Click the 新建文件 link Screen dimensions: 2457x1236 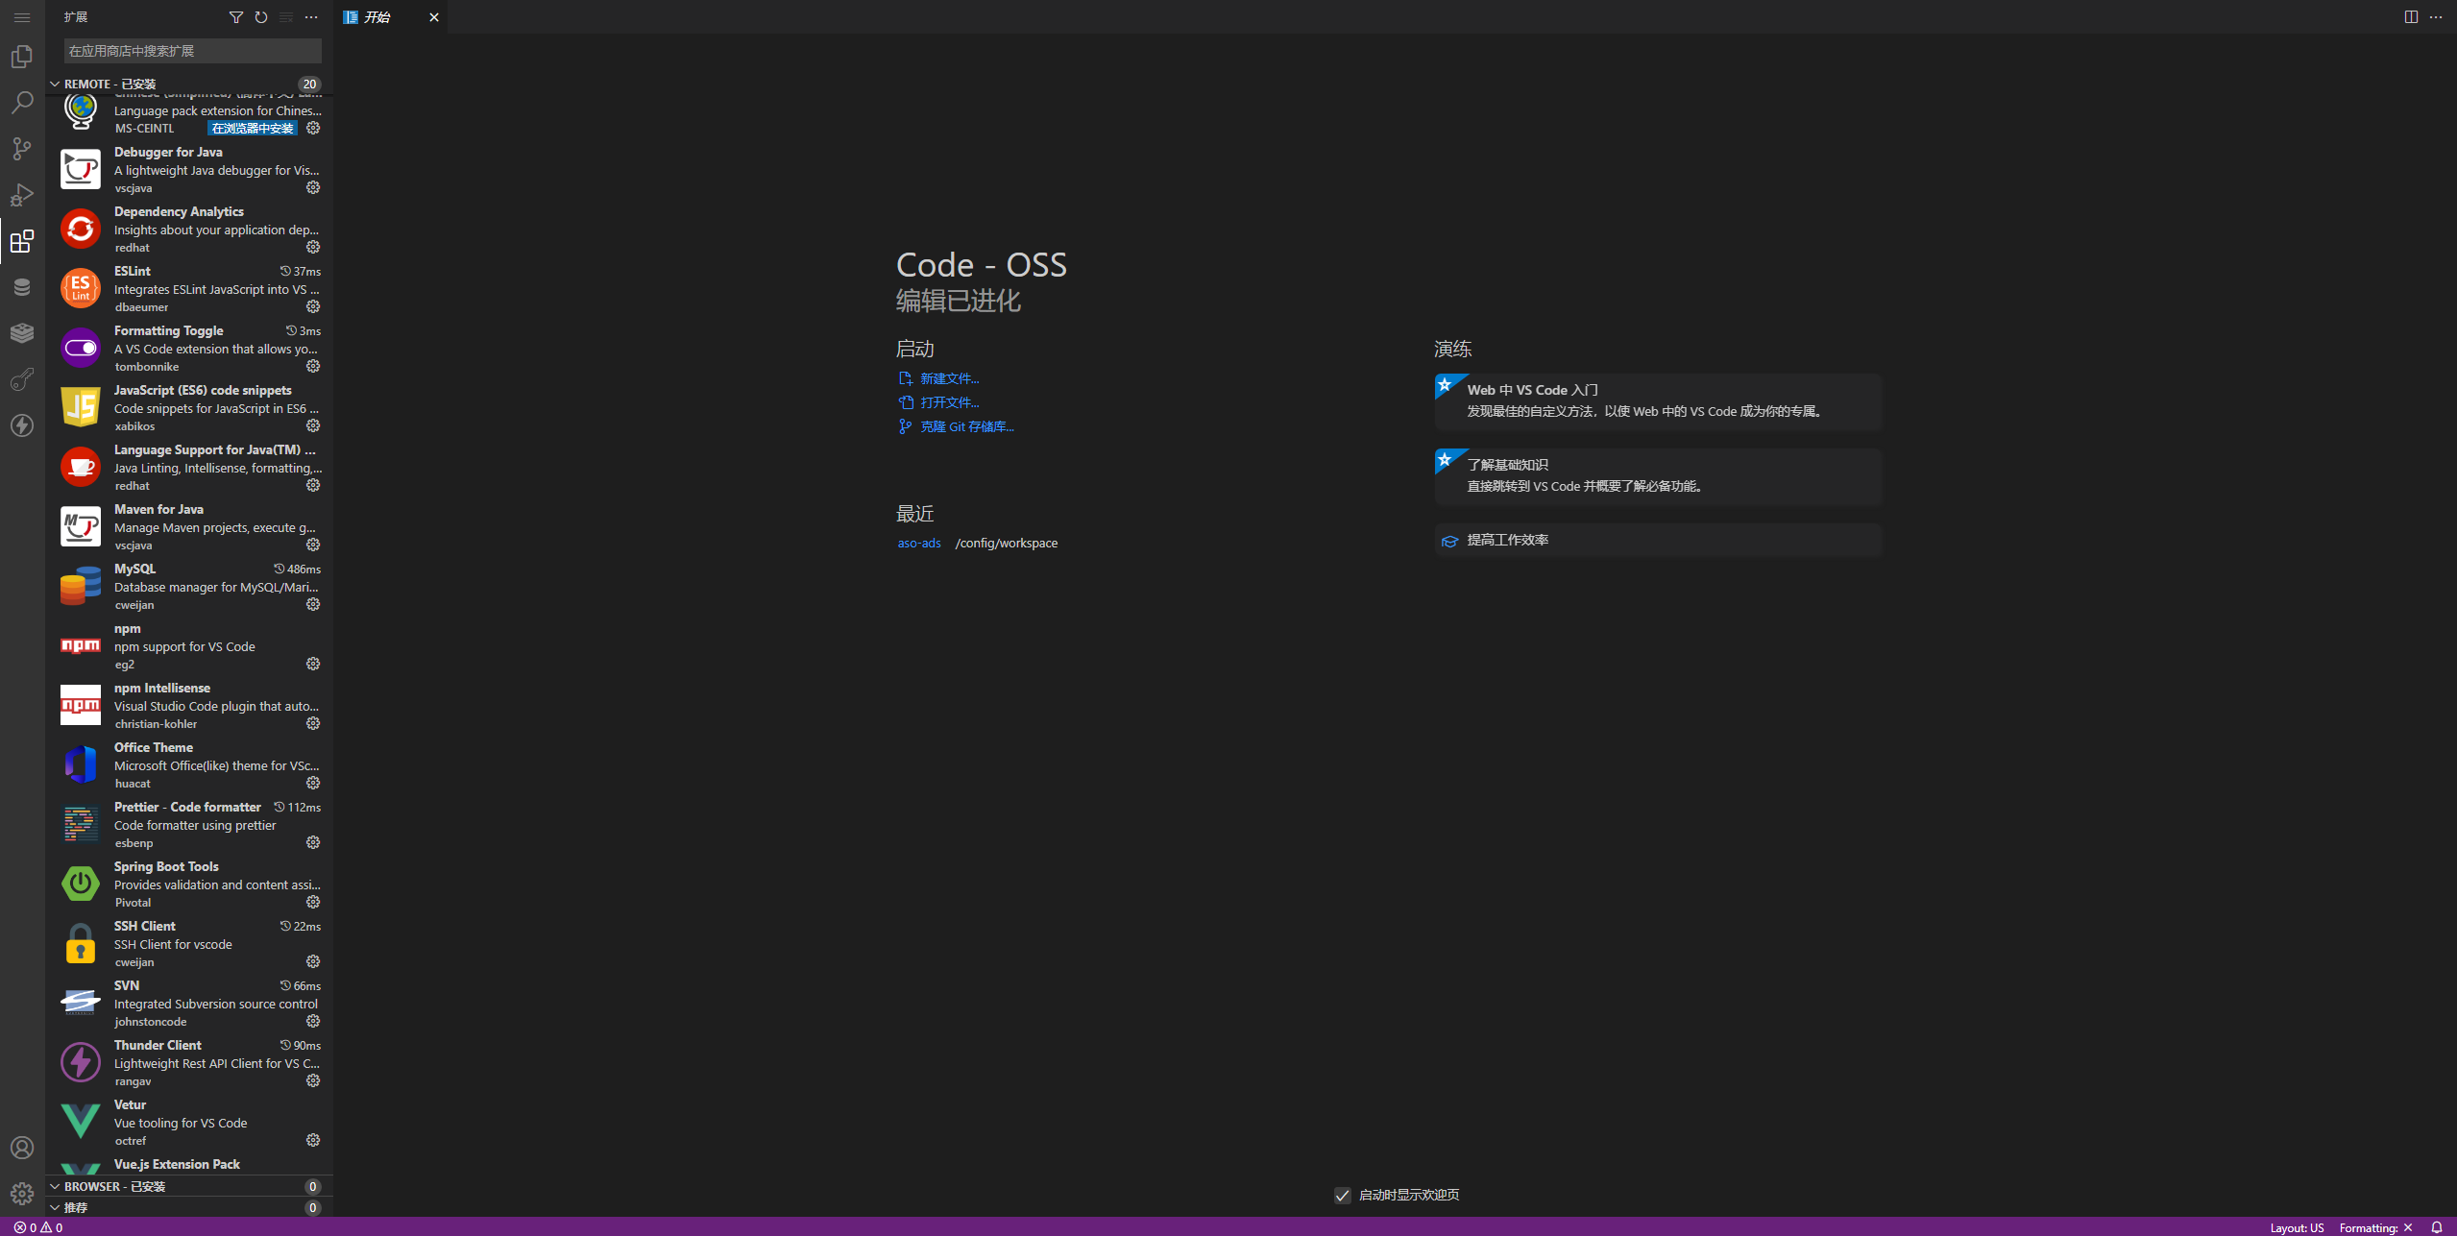point(948,377)
